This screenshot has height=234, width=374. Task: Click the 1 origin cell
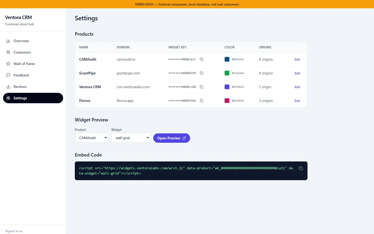coord(265,87)
